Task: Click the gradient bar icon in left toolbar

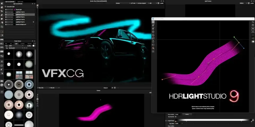Action: (x=2, y=40)
